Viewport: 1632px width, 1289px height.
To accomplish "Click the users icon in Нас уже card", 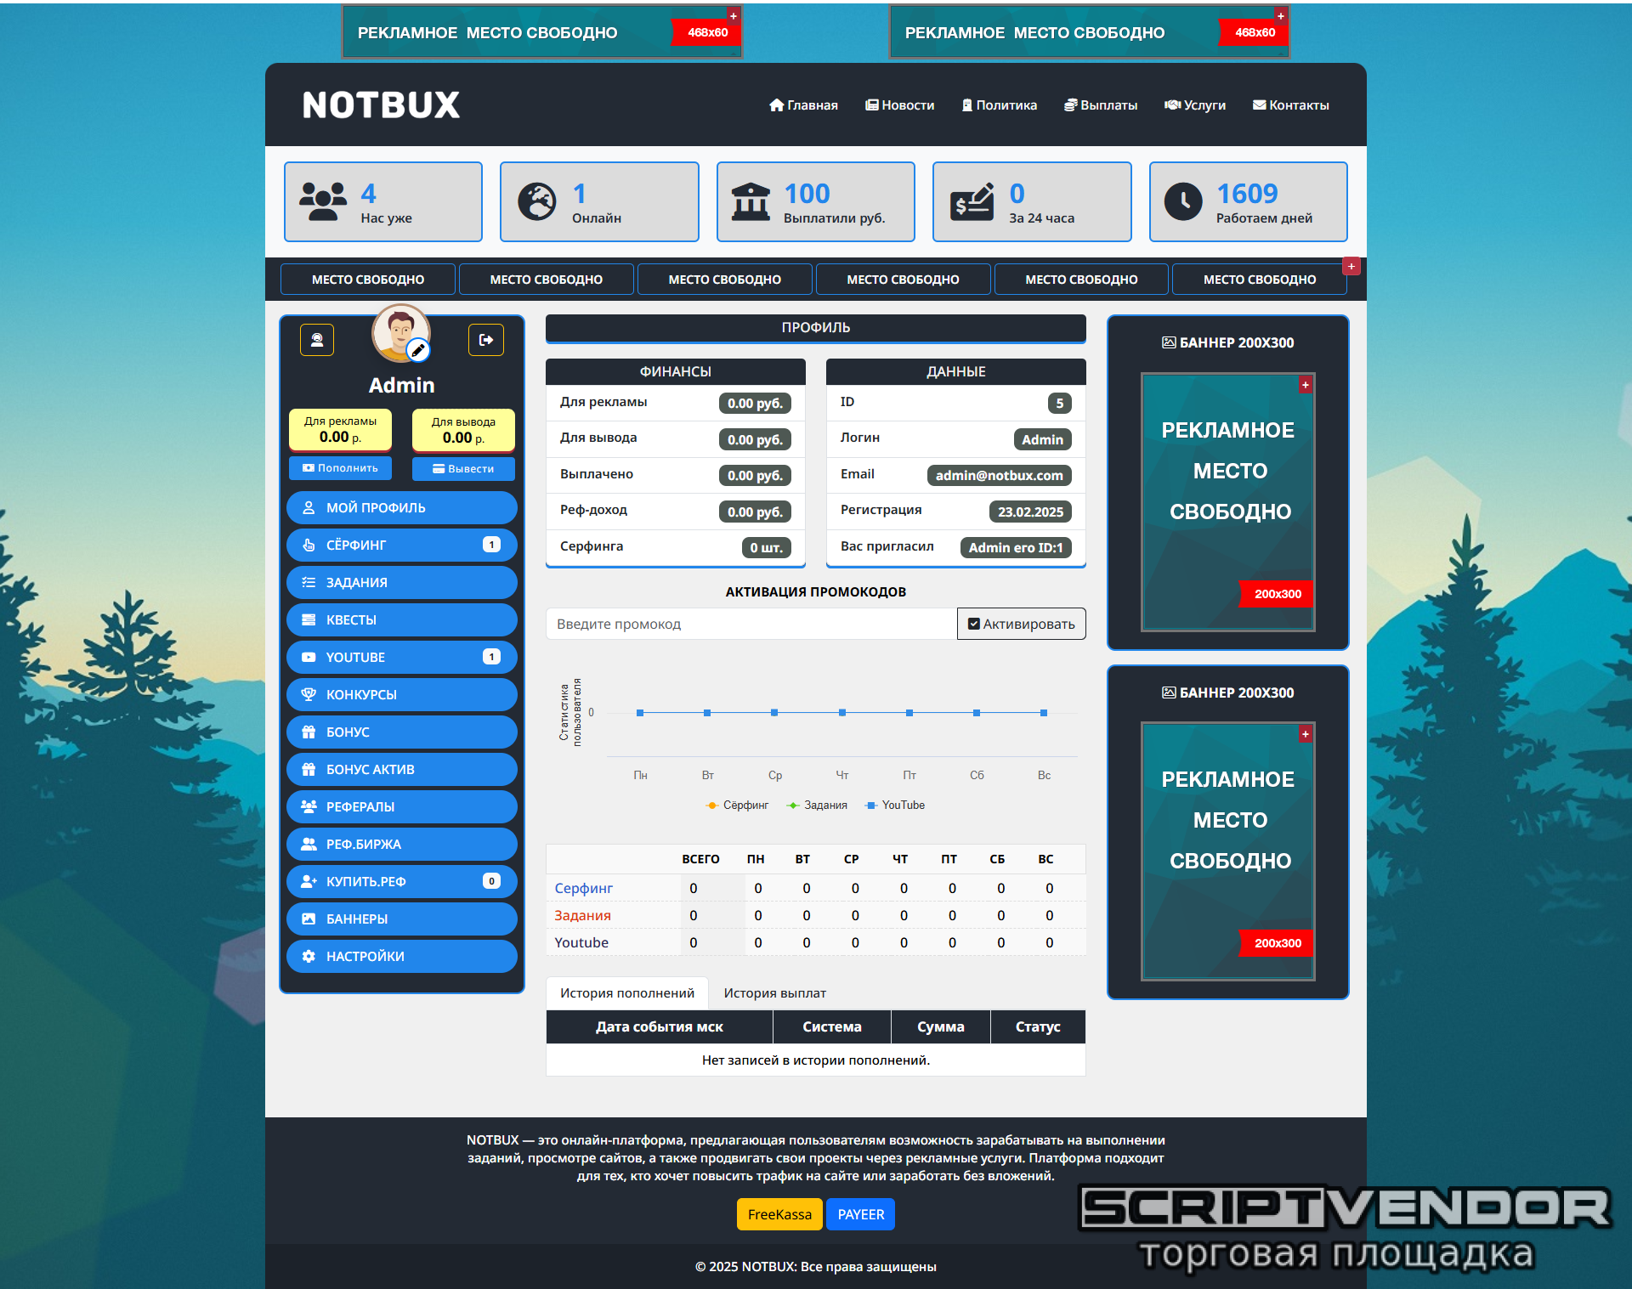I will (323, 202).
